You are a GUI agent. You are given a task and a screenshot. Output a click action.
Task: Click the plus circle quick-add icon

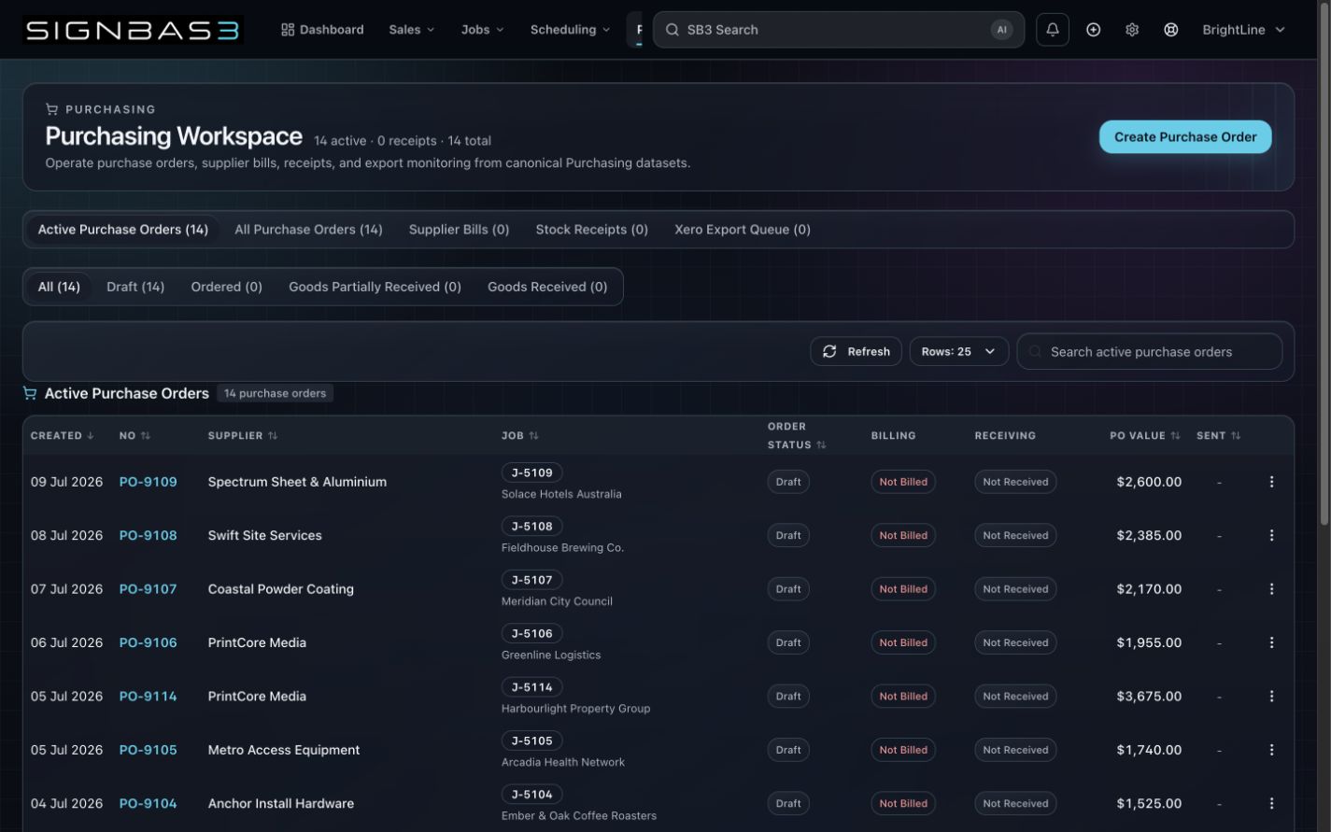(x=1093, y=30)
